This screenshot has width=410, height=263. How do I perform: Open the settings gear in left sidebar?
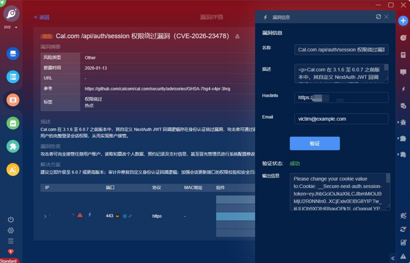click(x=11, y=230)
